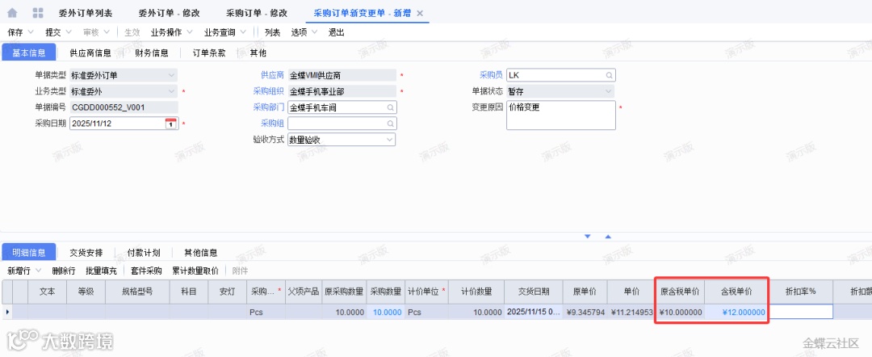The width and height of the screenshot is (872, 357).
Task: Select 其他信息 tab
Action: pyautogui.click(x=201, y=253)
